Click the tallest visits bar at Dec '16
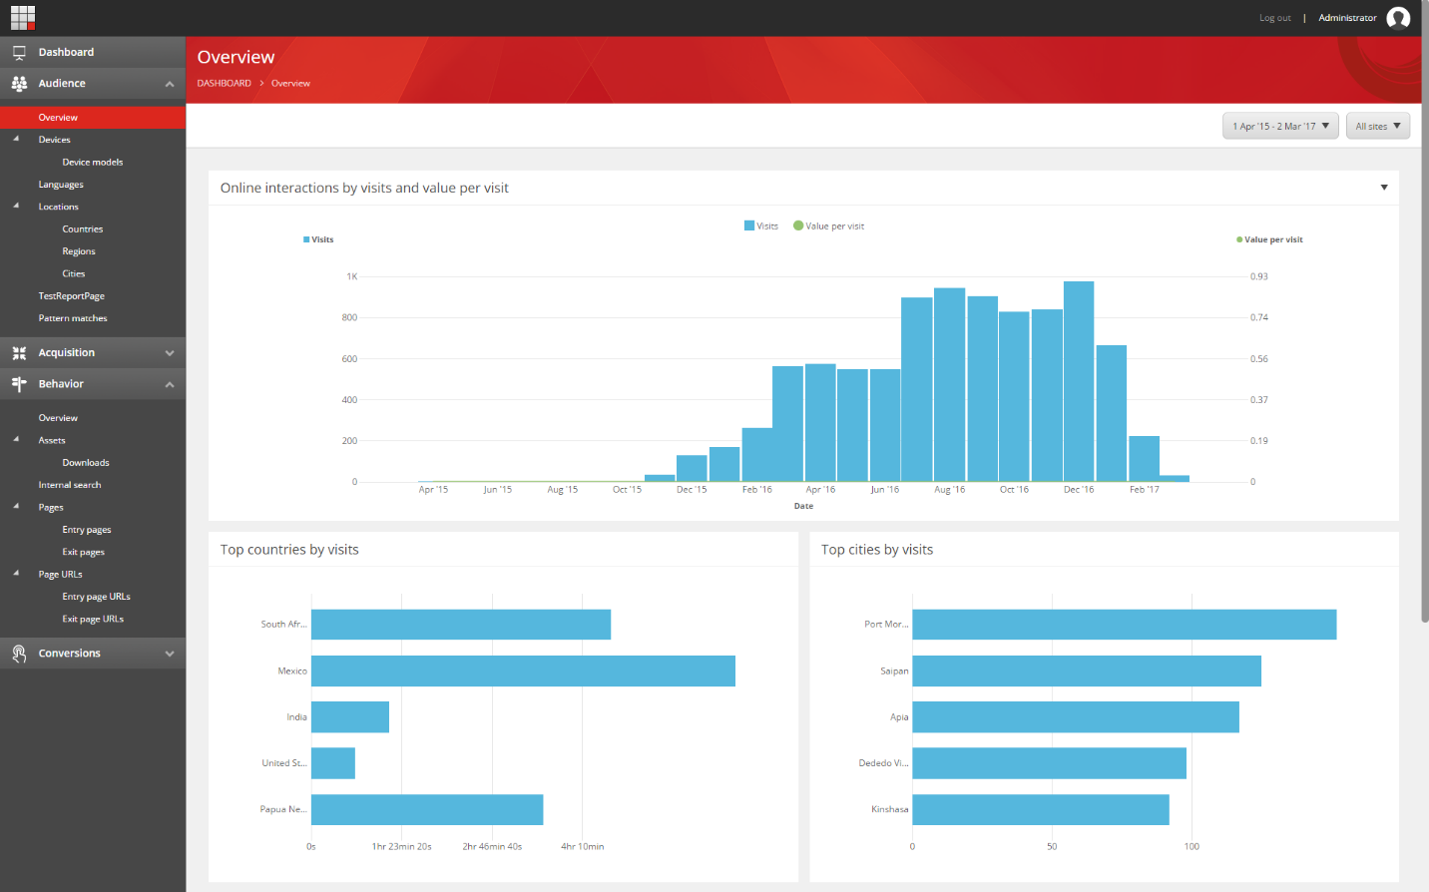 pyautogui.click(x=1079, y=381)
